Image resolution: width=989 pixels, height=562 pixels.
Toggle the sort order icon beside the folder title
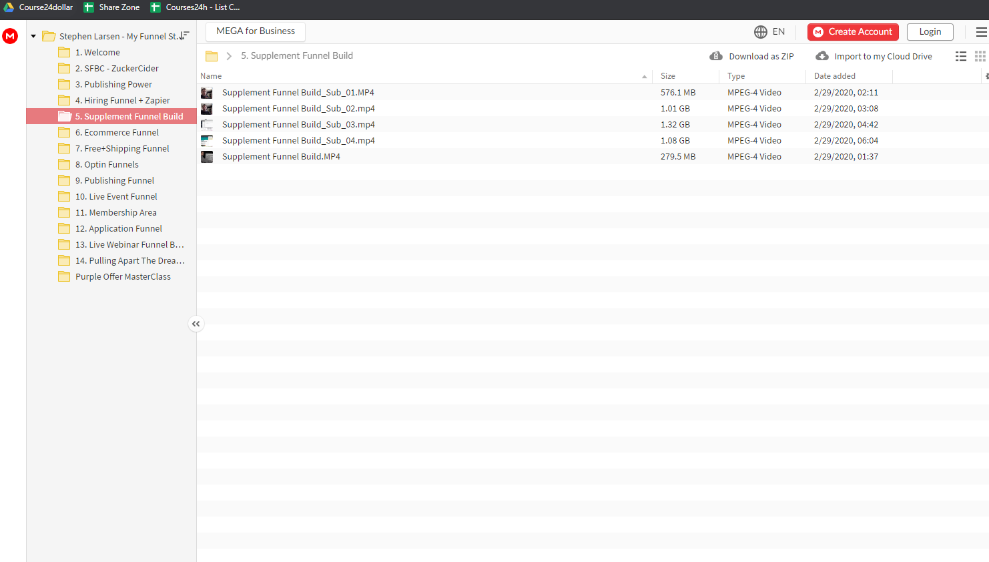click(x=184, y=35)
